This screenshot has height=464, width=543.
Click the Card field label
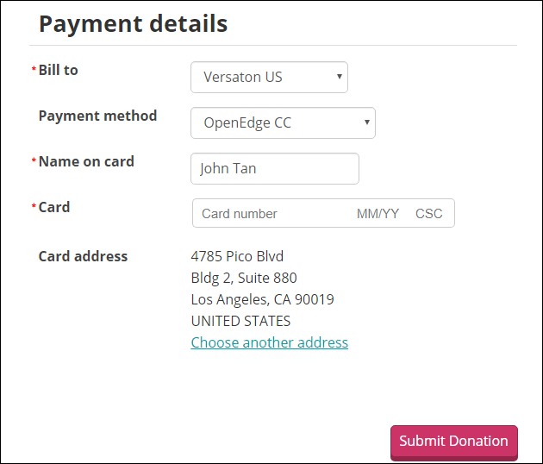pyautogui.click(x=54, y=207)
